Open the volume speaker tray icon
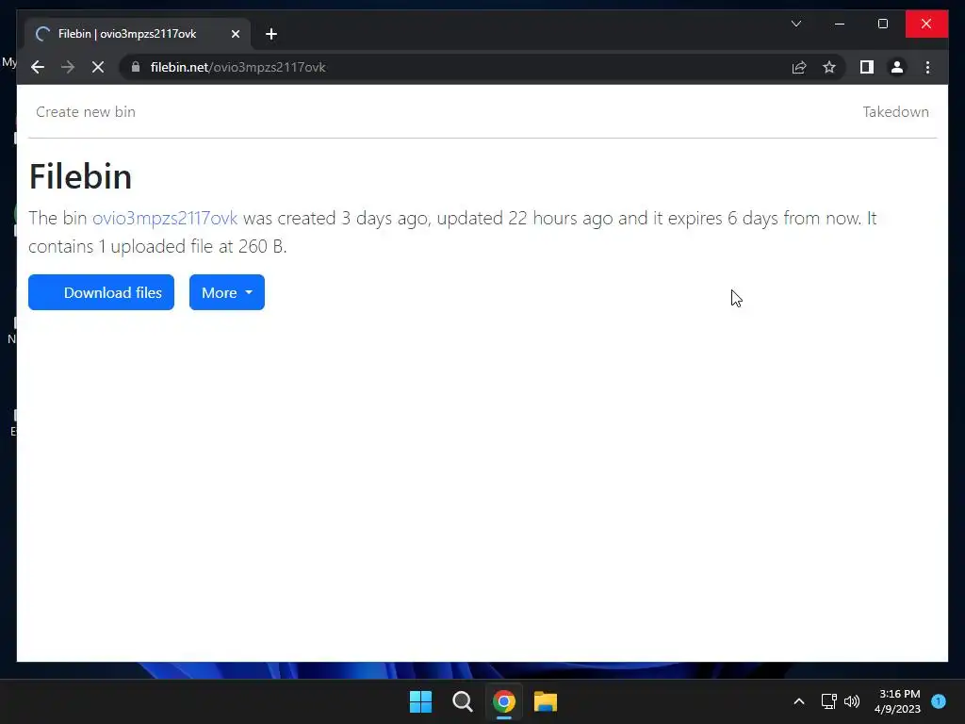 (x=852, y=701)
